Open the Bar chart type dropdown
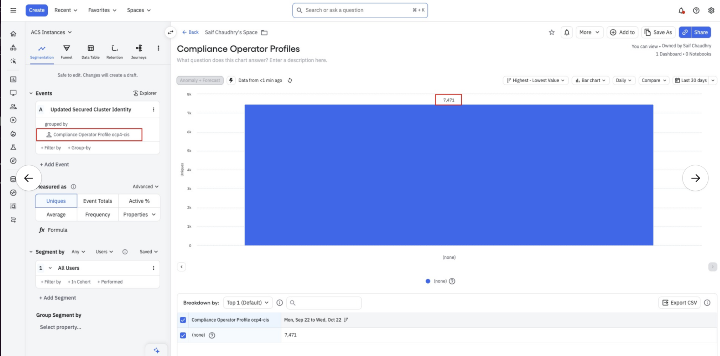Screen dimensions: 720x356 click(x=591, y=80)
